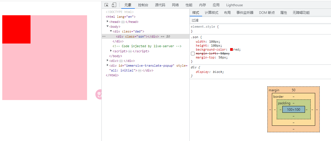This screenshot has height=141, width=331.
Task: Open the 网络 panel tab
Action: [175, 5]
